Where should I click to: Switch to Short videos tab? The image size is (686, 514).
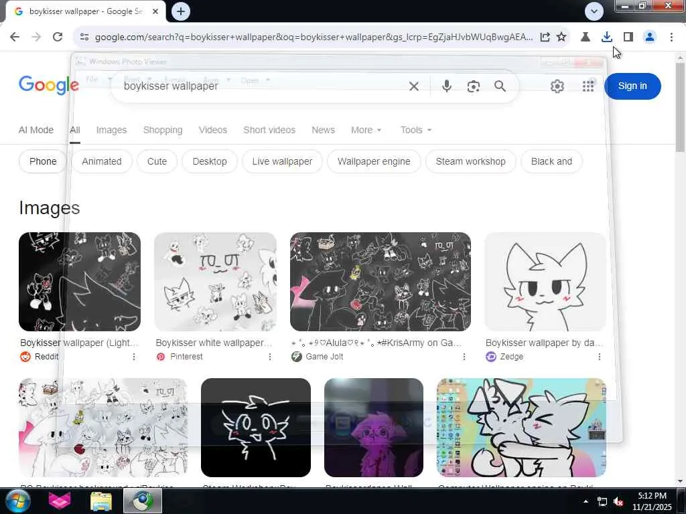pyautogui.click(x=269, y=131)
